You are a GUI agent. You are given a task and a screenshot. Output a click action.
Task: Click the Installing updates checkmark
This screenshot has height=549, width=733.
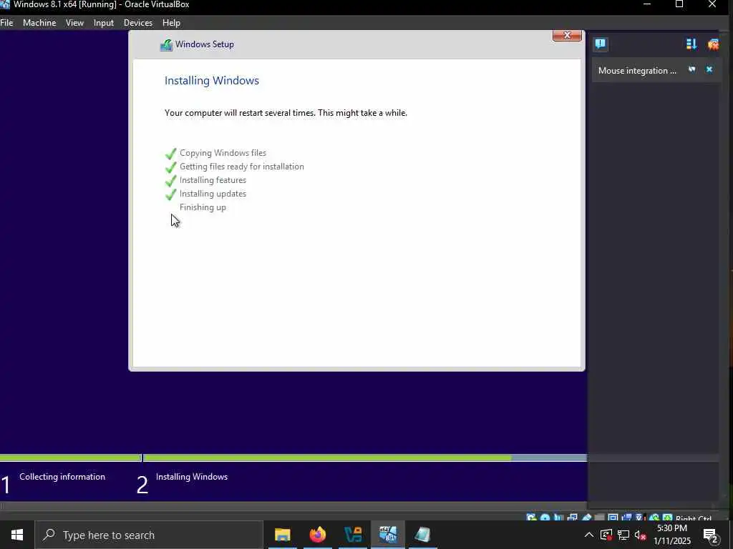coord(170,194)
